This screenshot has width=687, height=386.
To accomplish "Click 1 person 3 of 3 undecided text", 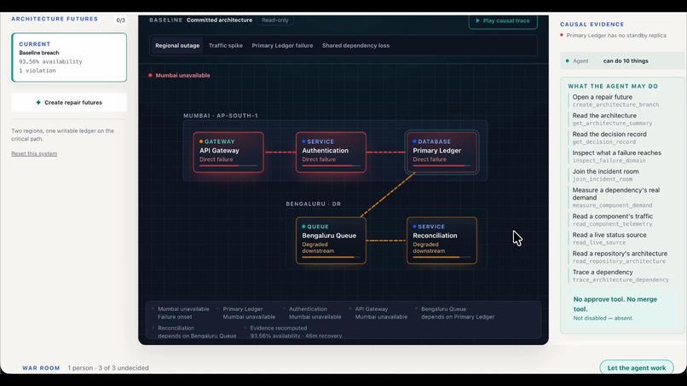I will pos(108,368).
